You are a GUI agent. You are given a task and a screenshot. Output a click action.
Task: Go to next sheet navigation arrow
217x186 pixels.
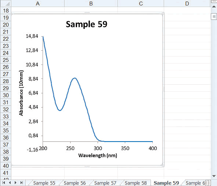(15, 183)
